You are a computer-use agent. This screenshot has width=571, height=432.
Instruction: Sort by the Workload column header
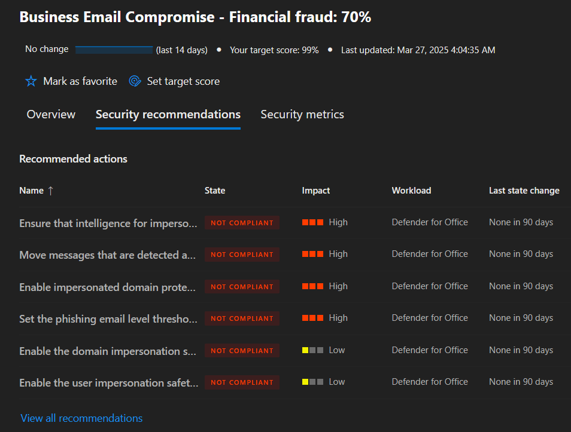[x=412, y=191]
